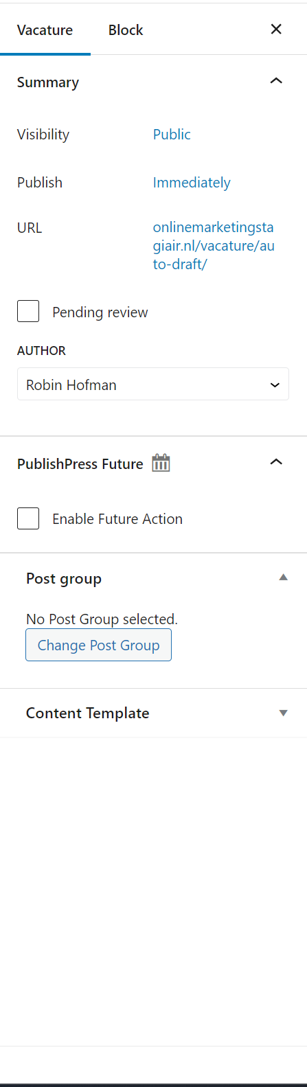This screenshot has width=307, height=1087.
Task: Click the Content Template heading title
Action: (87, 713)
